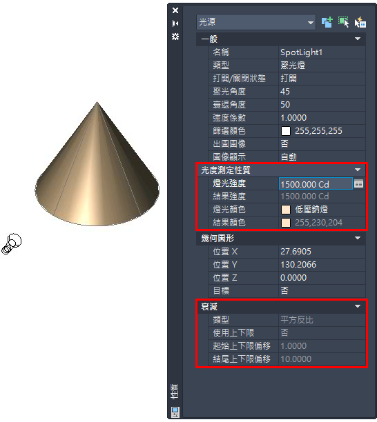Screen dimensions: 377x422
Task: Collapse the 光度測定性質 section
Action: click(x=358, y=170)
